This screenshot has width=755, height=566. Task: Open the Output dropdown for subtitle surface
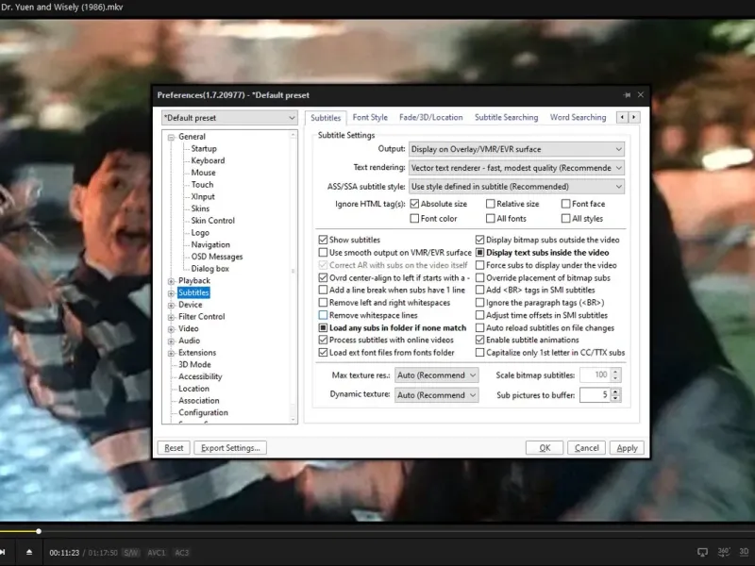pos(516,149)
